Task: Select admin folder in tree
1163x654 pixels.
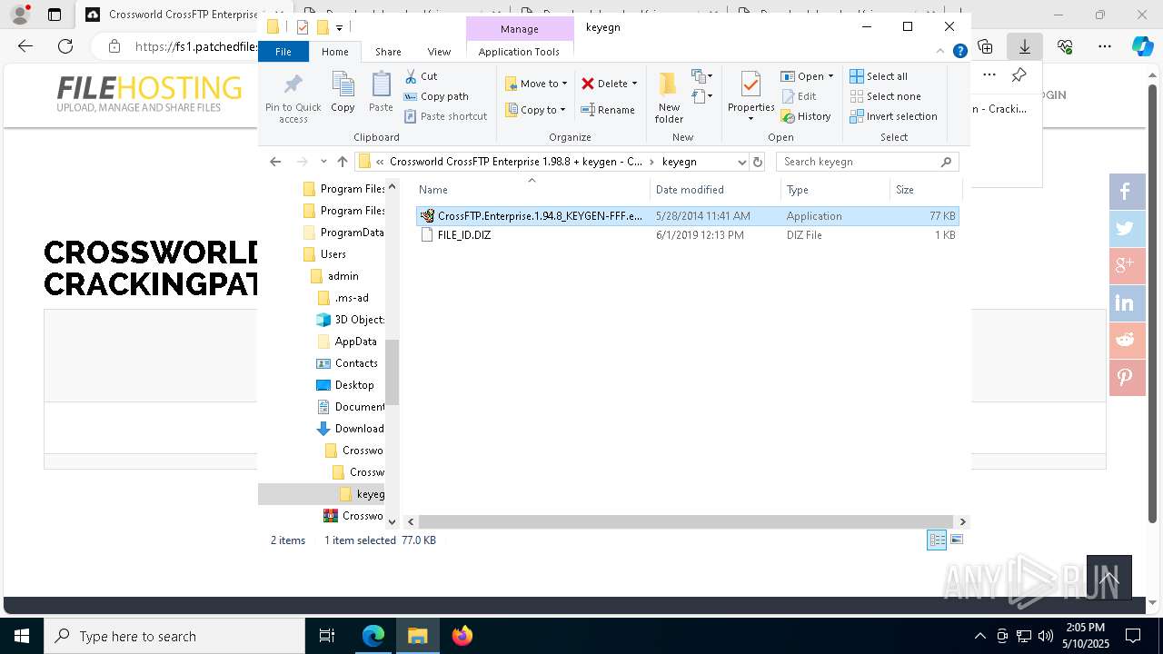Action: [343, 276]
